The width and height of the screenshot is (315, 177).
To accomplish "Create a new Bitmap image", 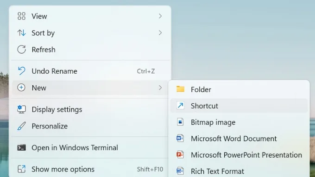I will click(x=239, y=122).
